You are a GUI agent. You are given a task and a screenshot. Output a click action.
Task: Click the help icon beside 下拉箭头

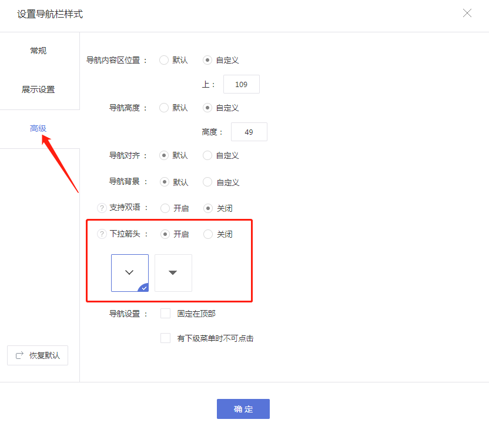tap(102, 234)
